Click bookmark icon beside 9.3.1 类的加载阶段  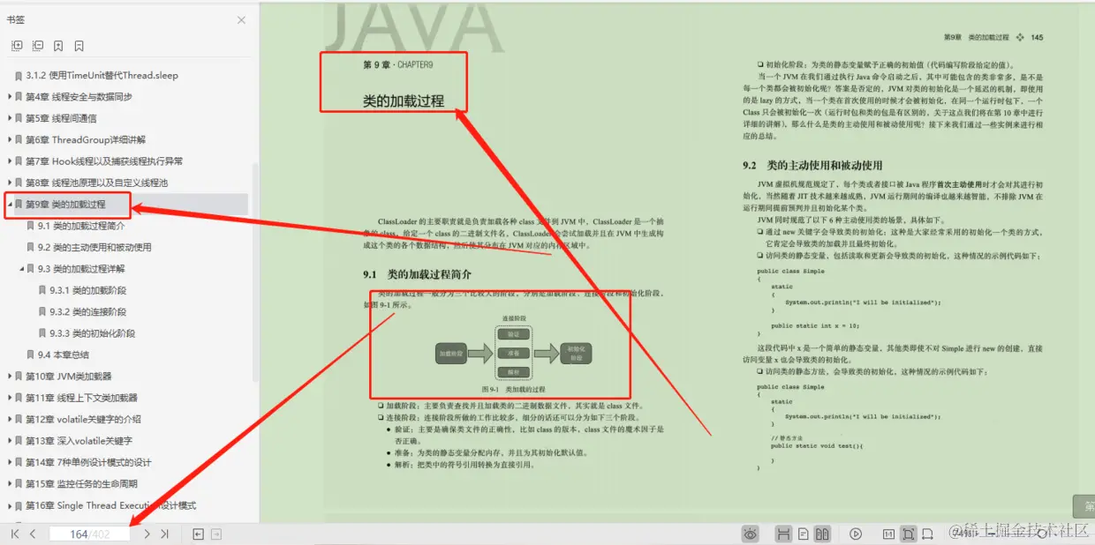42,290
